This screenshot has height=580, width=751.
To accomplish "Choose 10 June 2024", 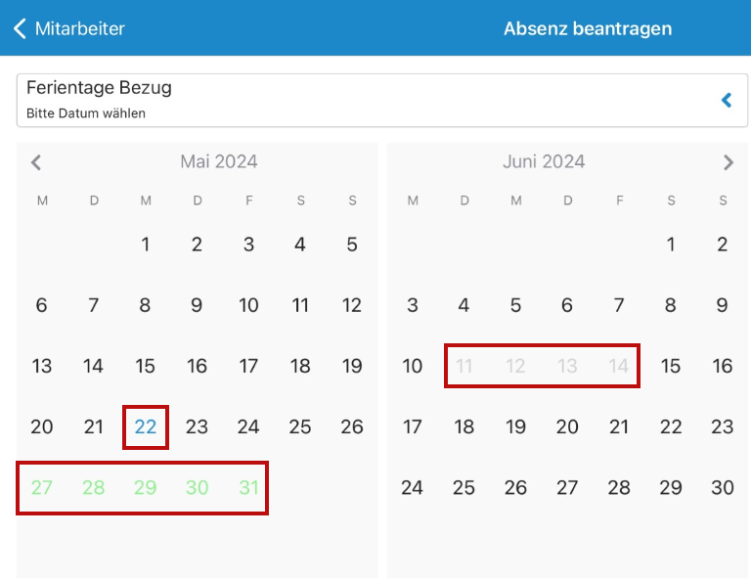I will pyautogui.click(x=412, y=367).
